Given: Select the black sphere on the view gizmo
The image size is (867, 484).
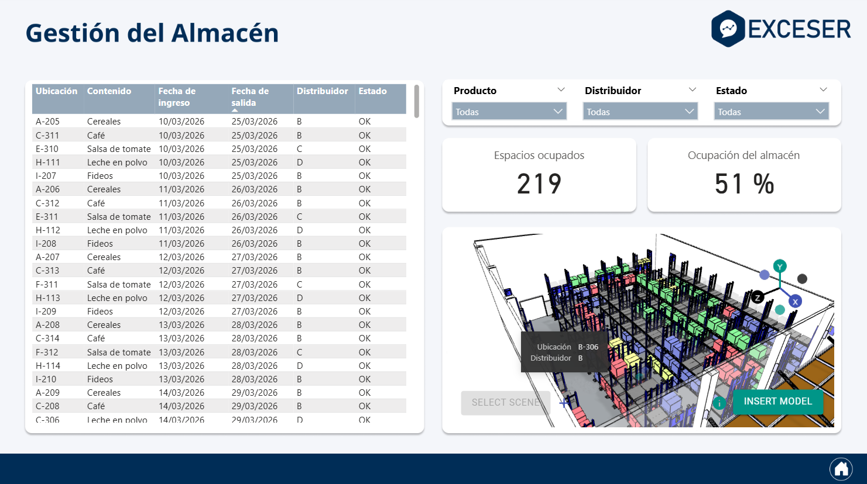Looking at the screenshot, I should [x=802, y=279].
